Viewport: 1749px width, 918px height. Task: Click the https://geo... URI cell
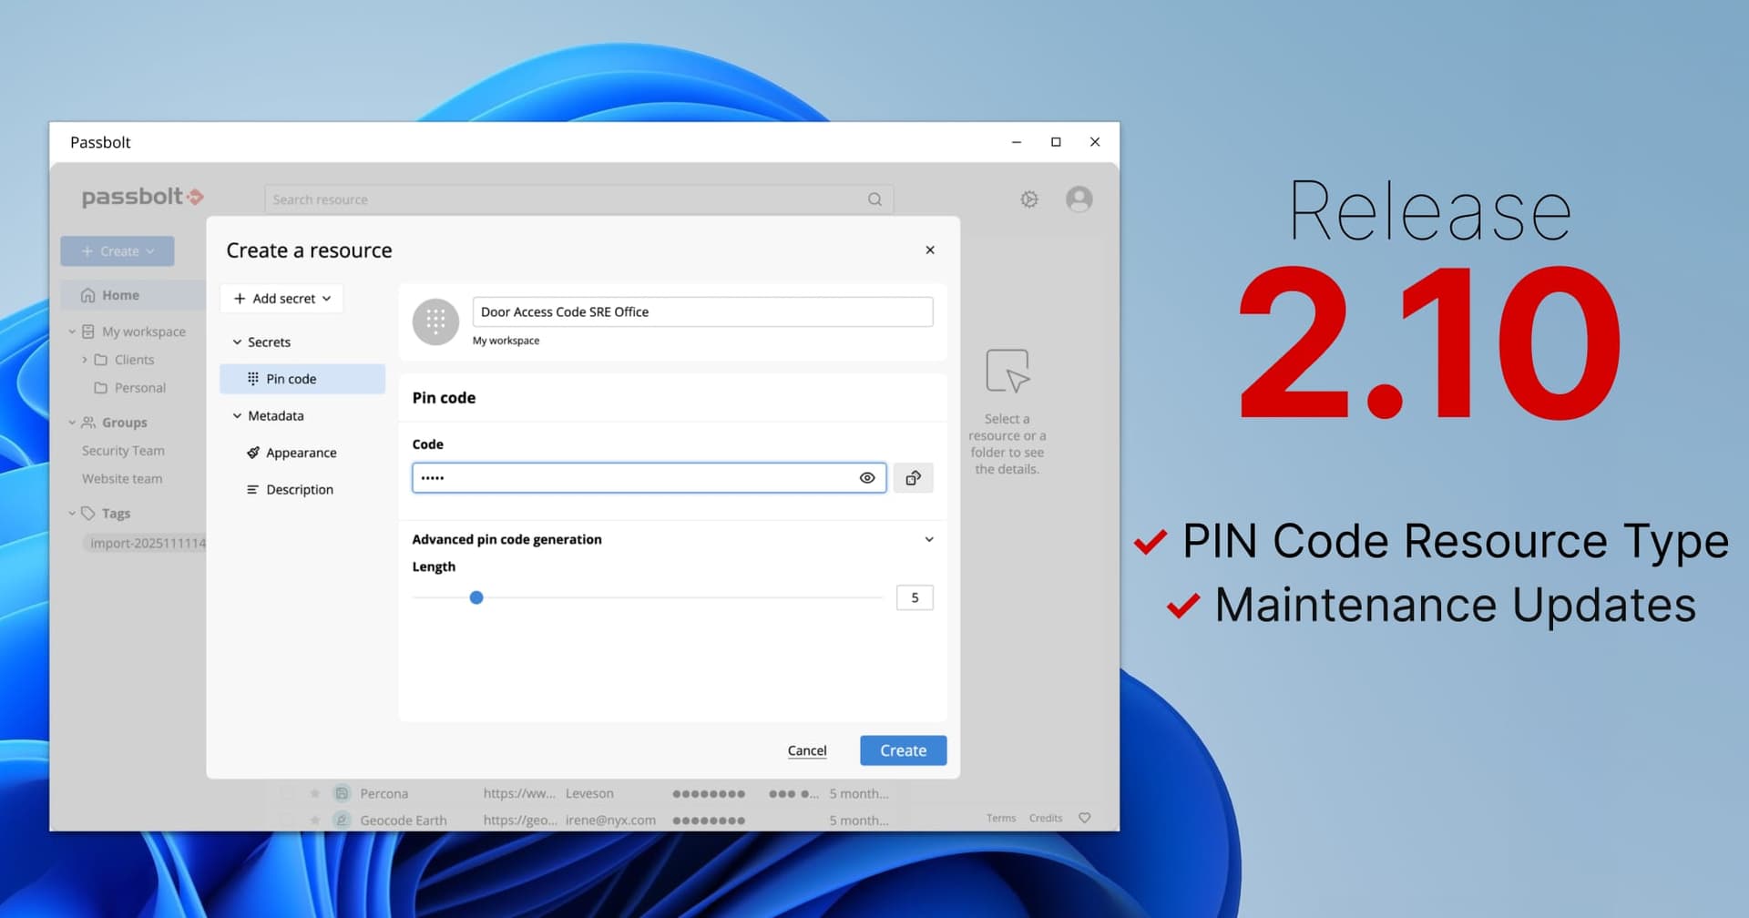[x=520, y=820]
